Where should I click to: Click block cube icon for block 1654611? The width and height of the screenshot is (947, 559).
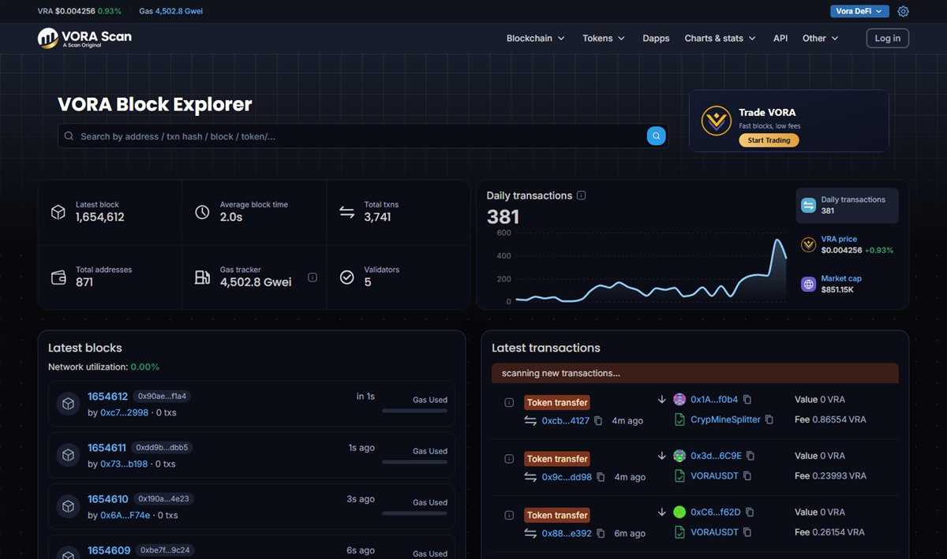click(x=68, y=455)
